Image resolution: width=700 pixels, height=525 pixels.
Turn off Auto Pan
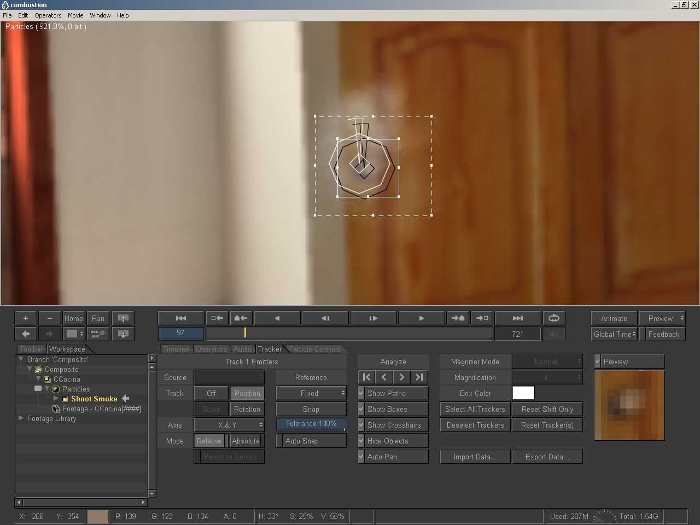361,457
